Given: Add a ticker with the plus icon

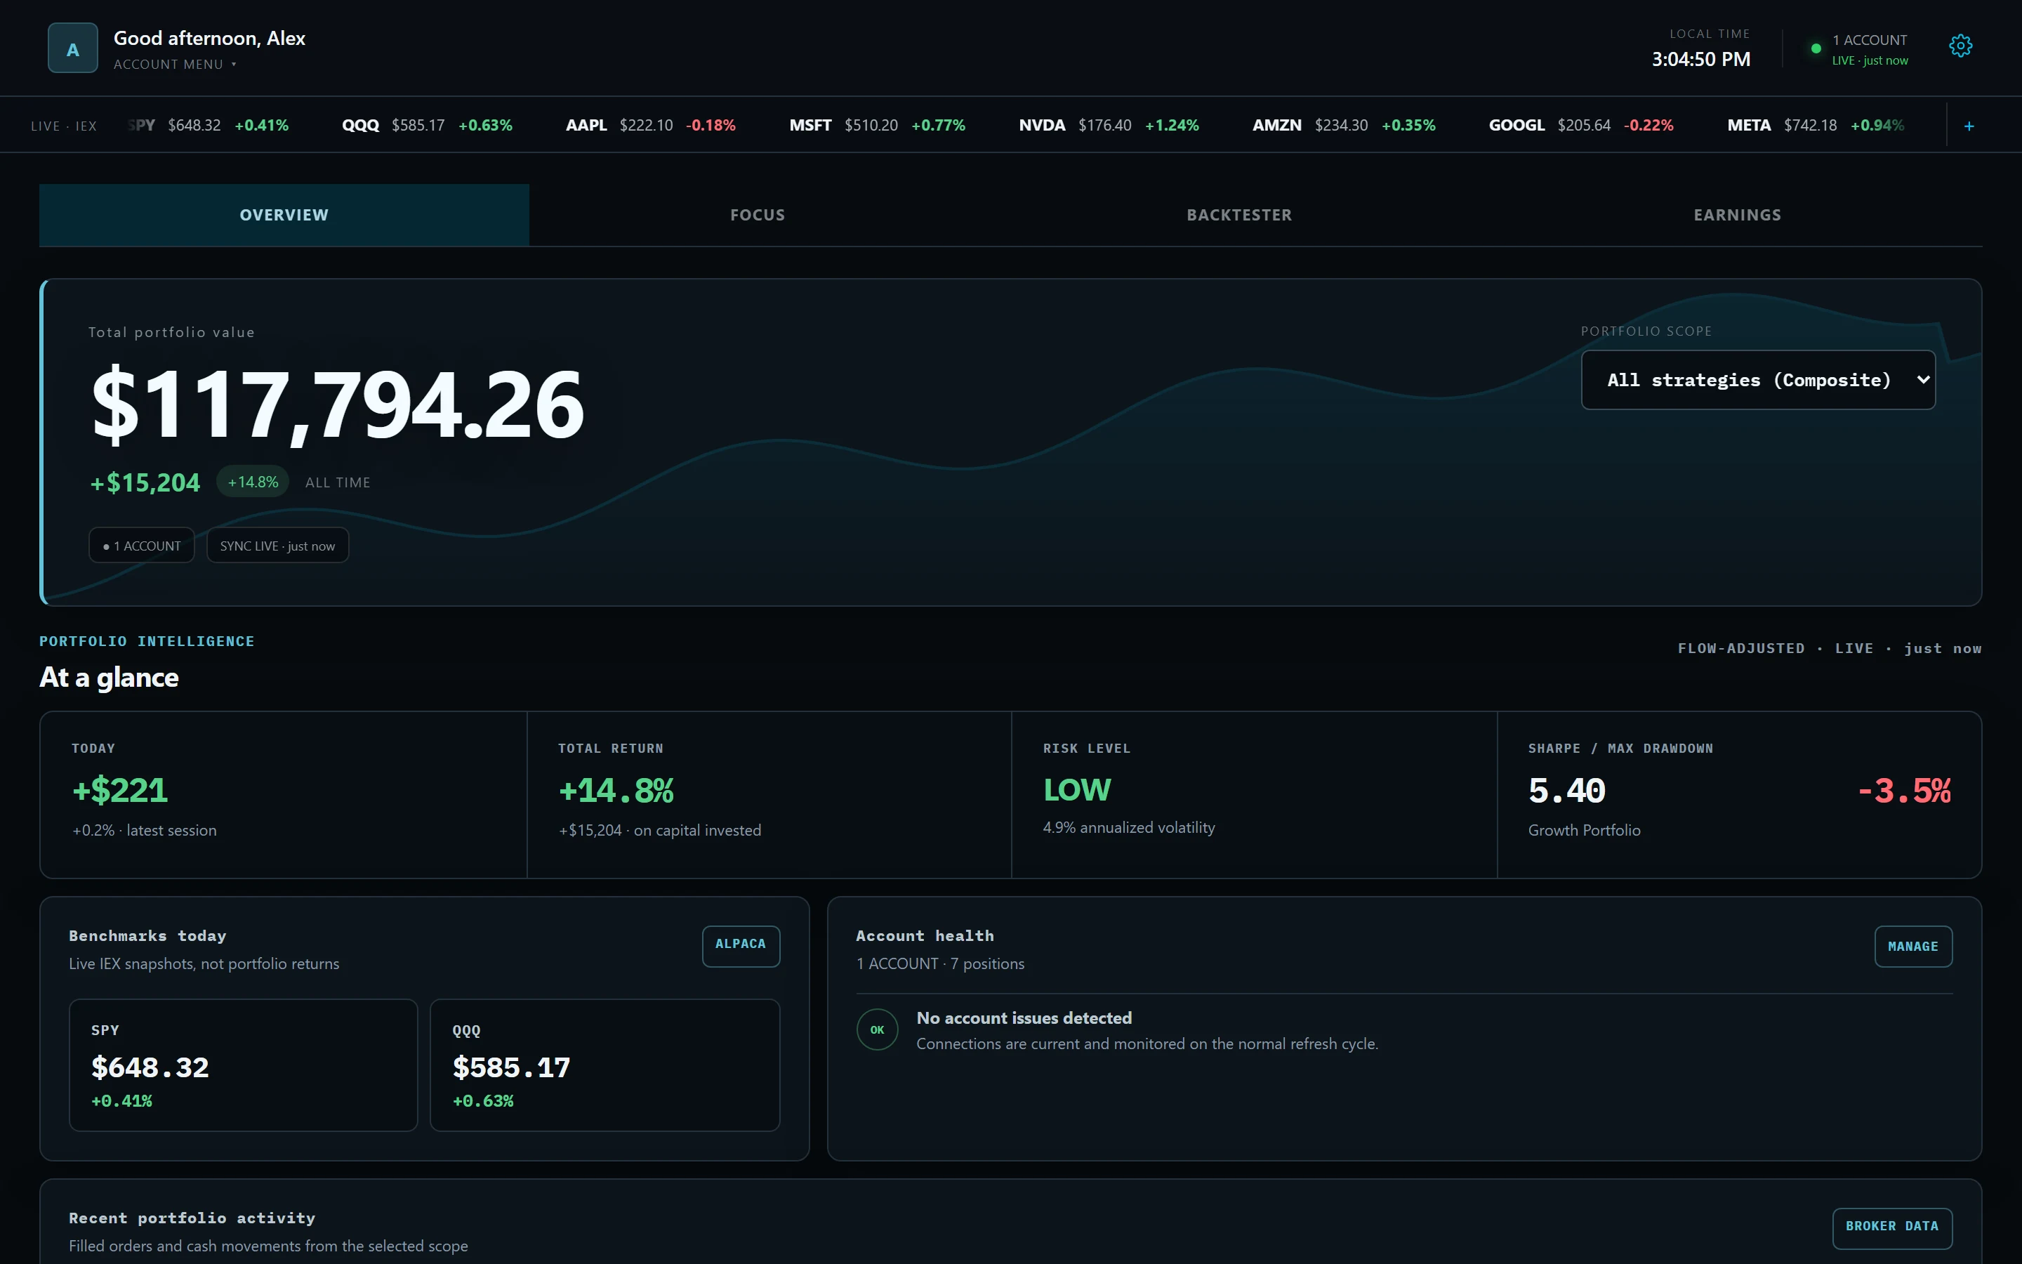Looking at the screenshot, I should pyautogui.click(x=1969, y=126).
